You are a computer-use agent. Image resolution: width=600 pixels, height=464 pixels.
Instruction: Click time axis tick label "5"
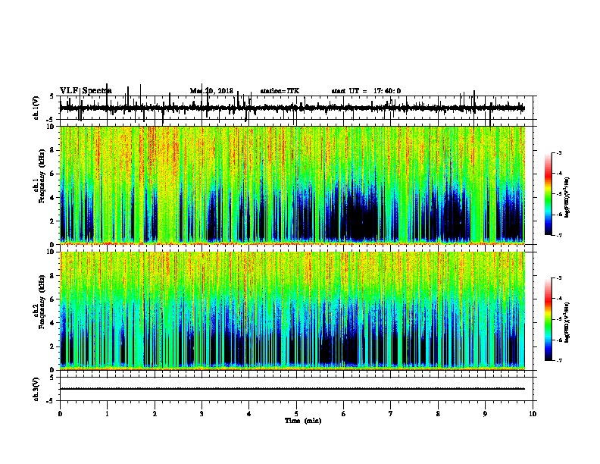pyautogui.click(x=296, y=414)
